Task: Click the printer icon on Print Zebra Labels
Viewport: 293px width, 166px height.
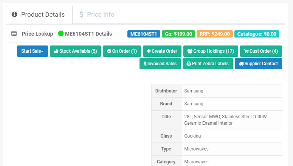Action: [189, 64]
